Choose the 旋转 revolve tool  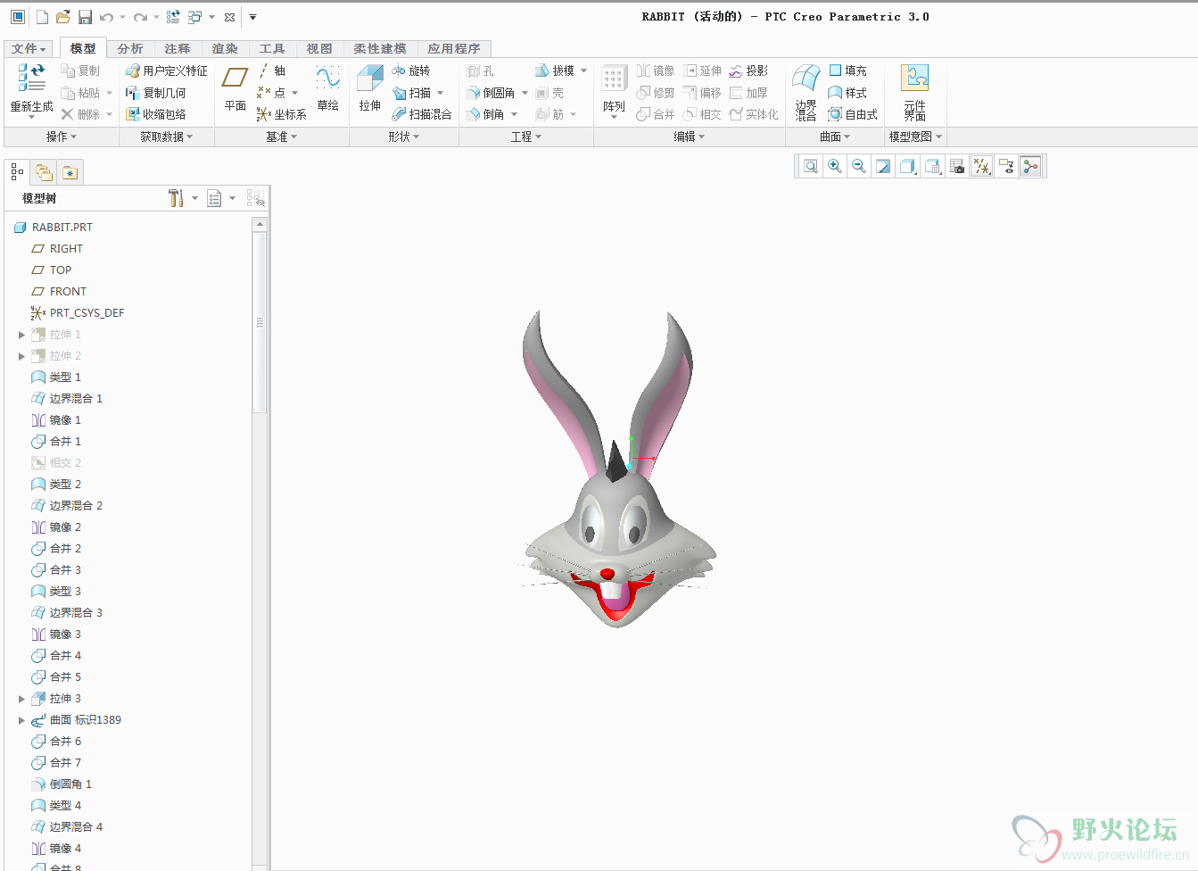coord(411,71)
